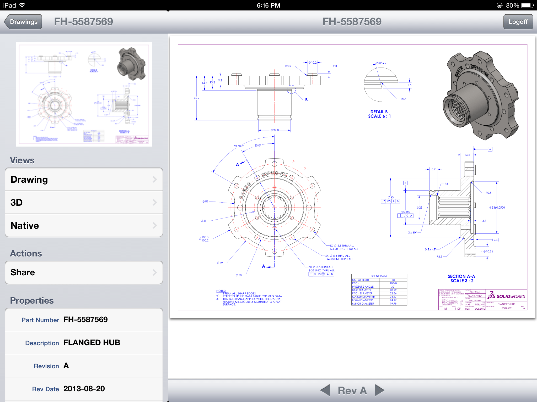
Task: Expand Native row via its chevron
Action: click(155, 226)
